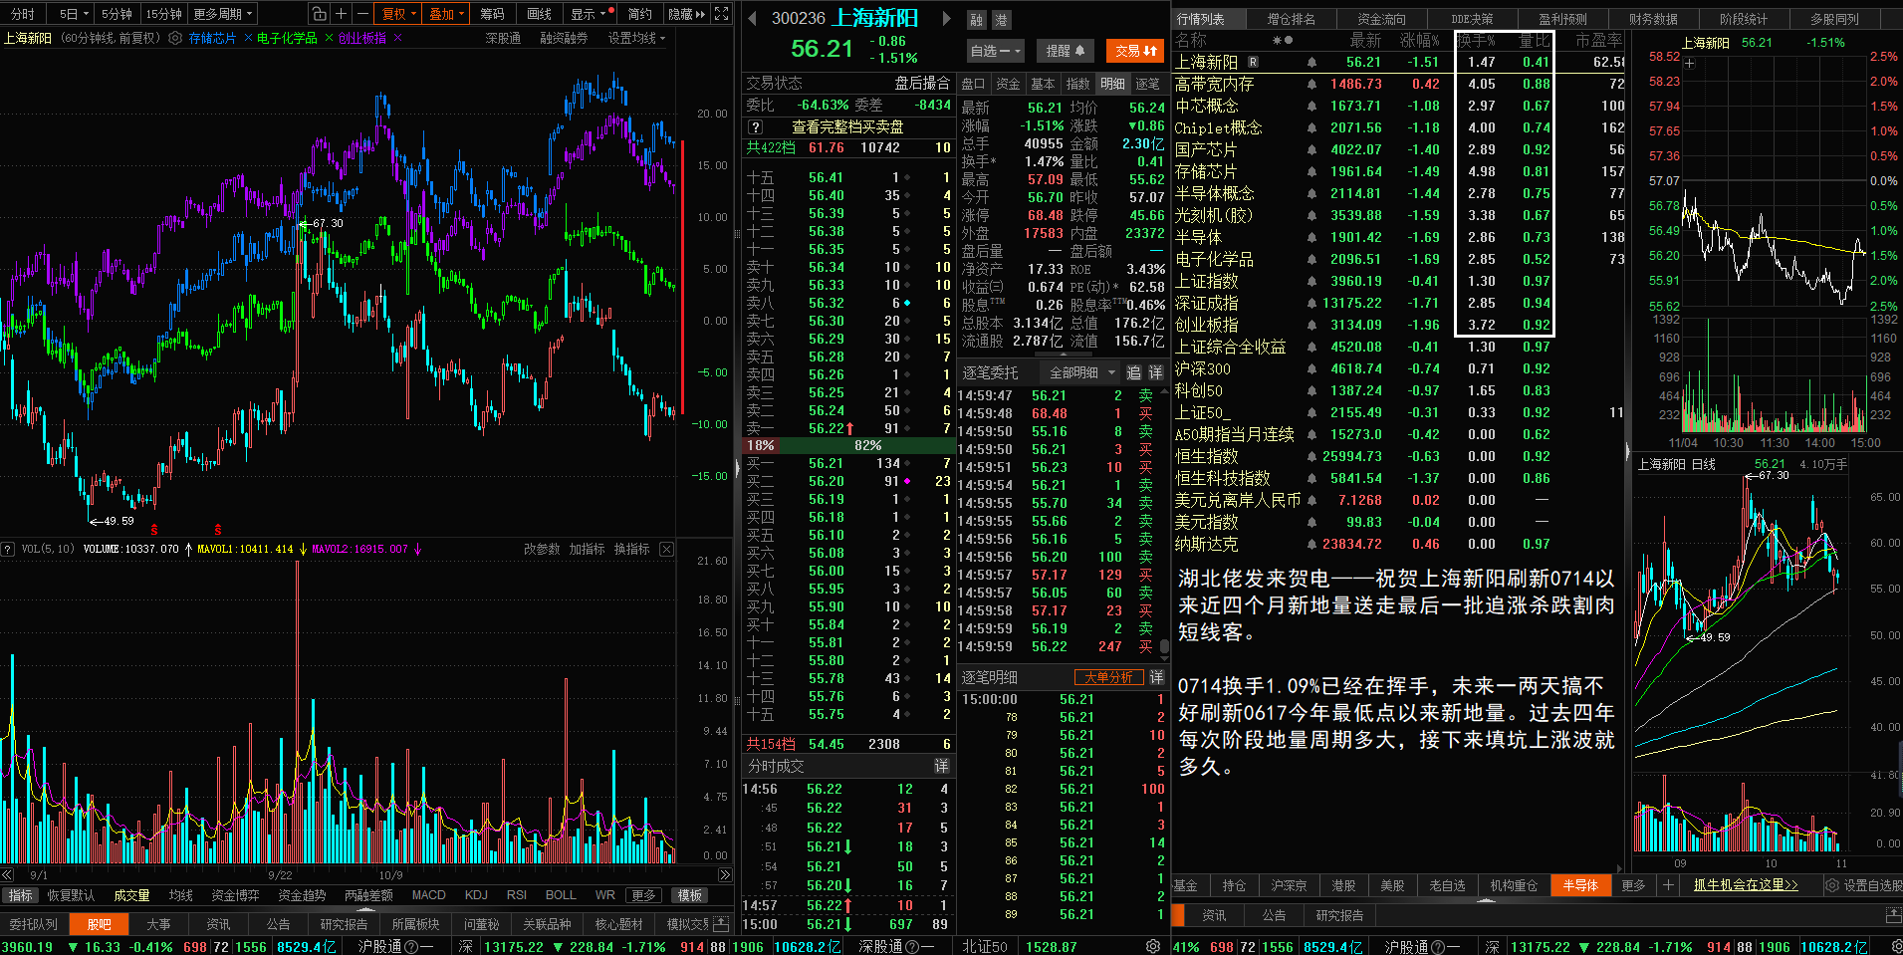This screenshot has height=955, width=1903.
Task: Open the 抓牛机会在这里 link
Action: tap(1746, 884)
